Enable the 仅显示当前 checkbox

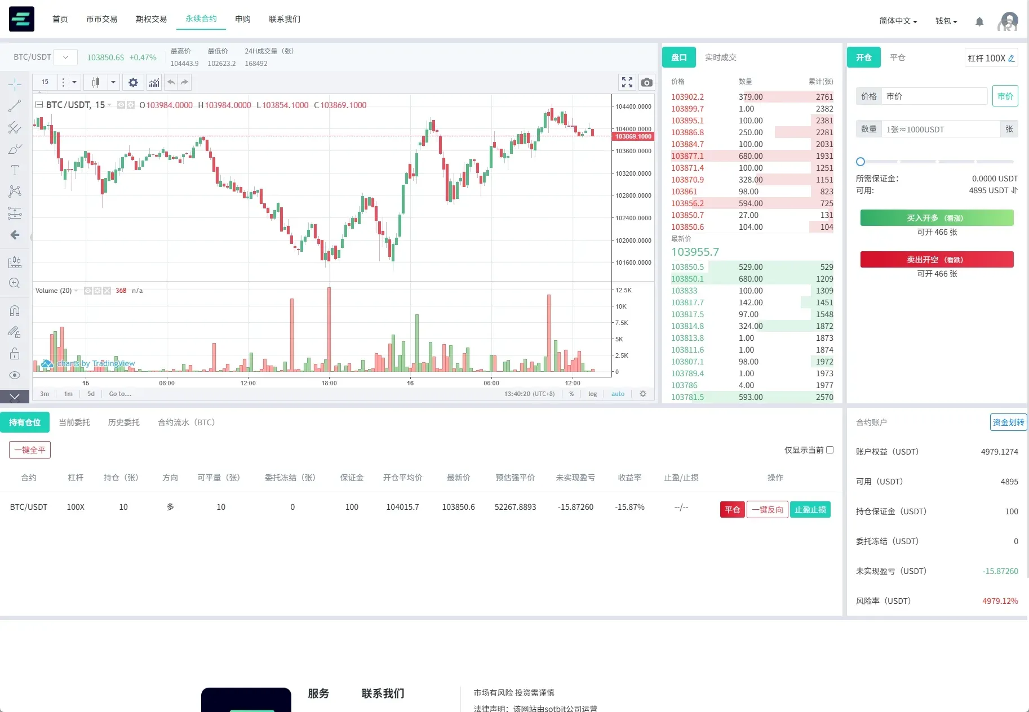[830, 450]
